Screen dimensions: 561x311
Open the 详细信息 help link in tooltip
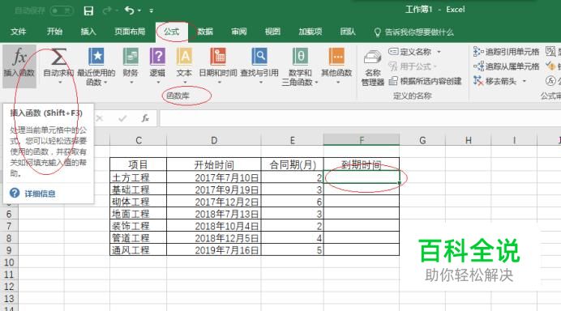(x=40, y=194)
